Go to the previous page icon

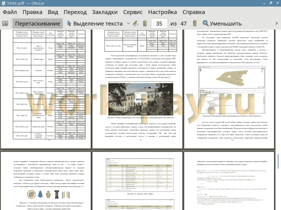[145, 24]
